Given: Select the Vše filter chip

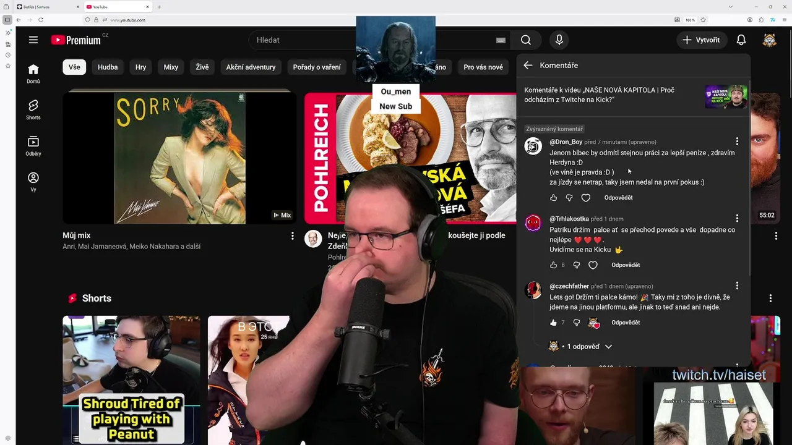Looking at the screenshot, I should point(74,67).
